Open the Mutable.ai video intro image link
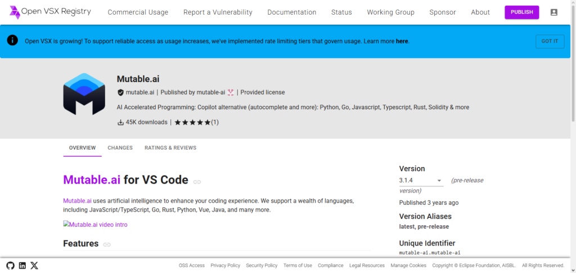This screenshot has width=576, height=273. coord(95,225)
